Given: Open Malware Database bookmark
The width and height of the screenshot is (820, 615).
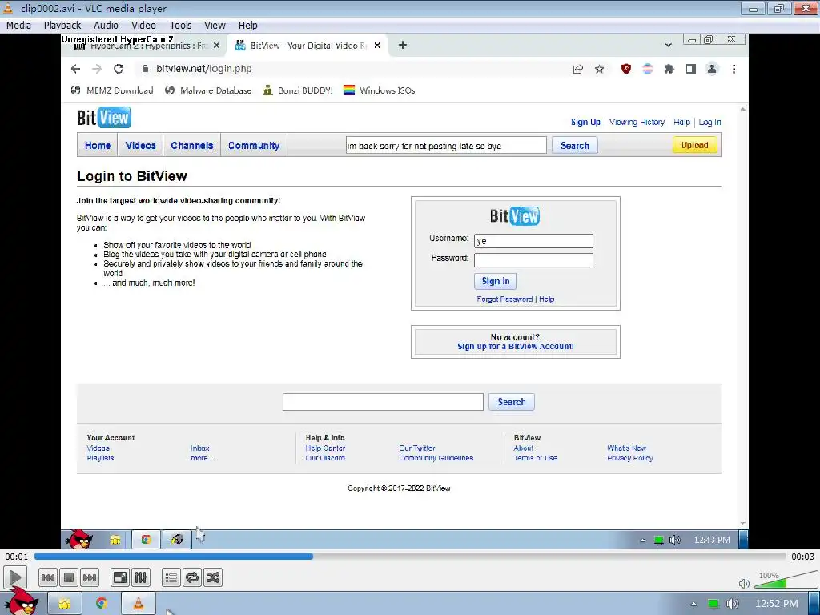Looking at the screenshot, I should 208,90.
